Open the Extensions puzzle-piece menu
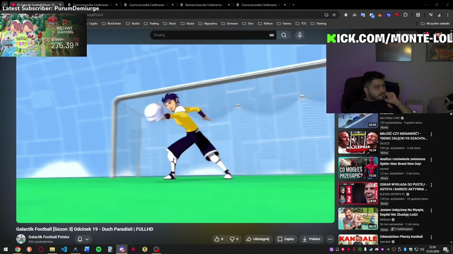Viewport: 453px width, 254px height. point(406,15)
